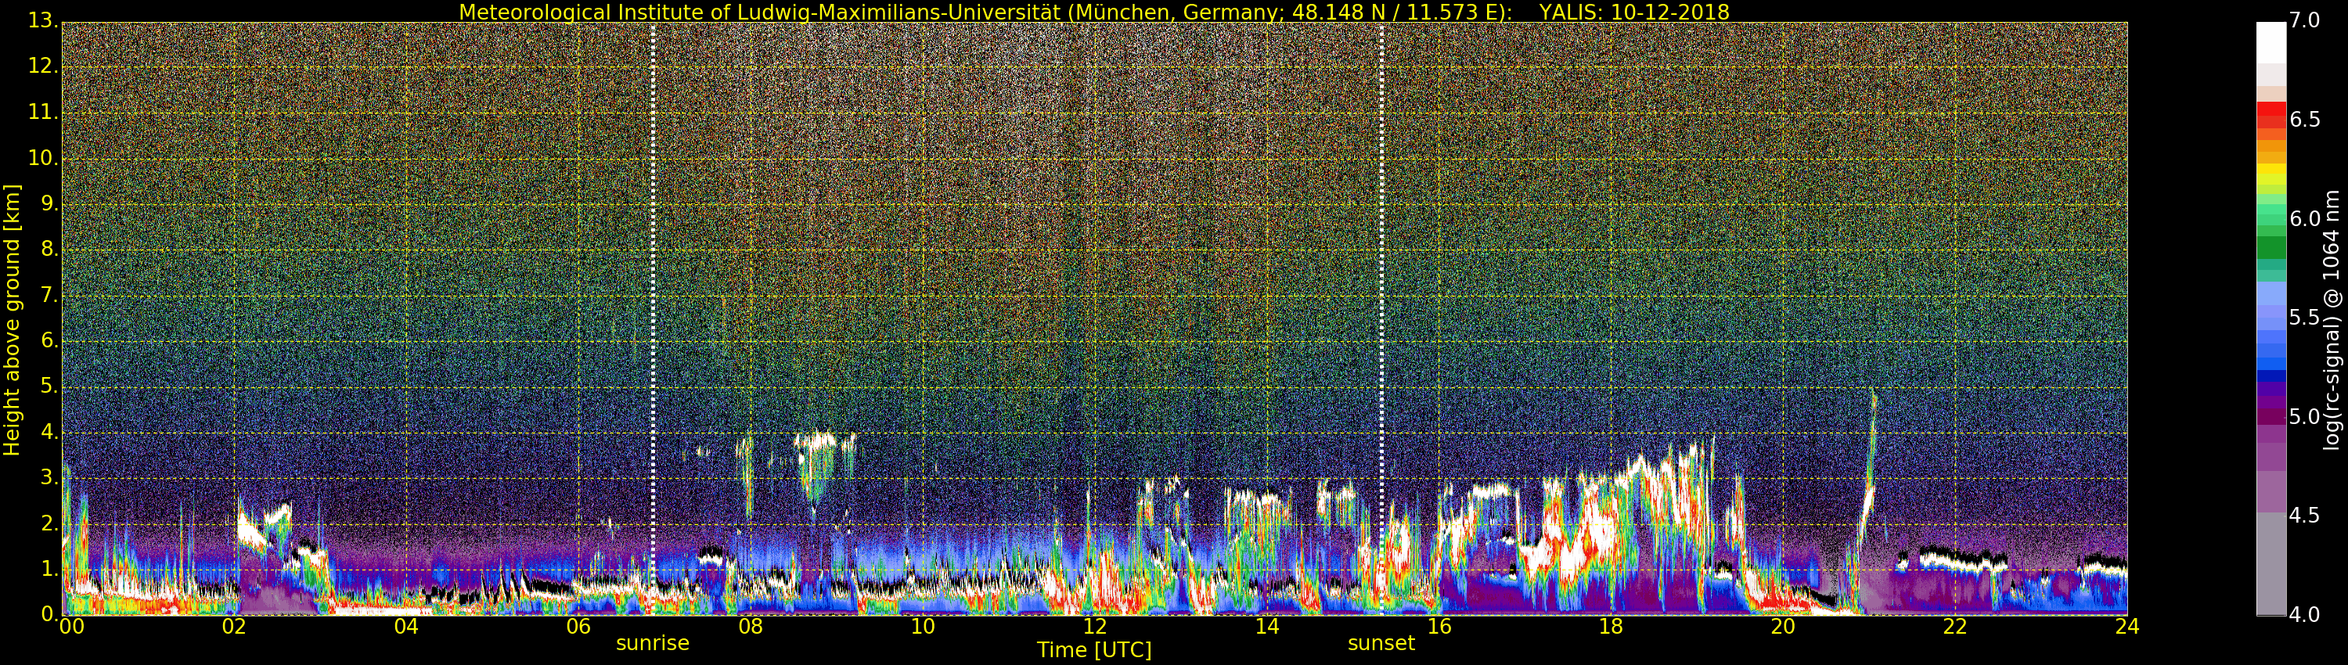Click the time axis tick '08'
This screenshot has height=665, width=2348.
[750, 626]
